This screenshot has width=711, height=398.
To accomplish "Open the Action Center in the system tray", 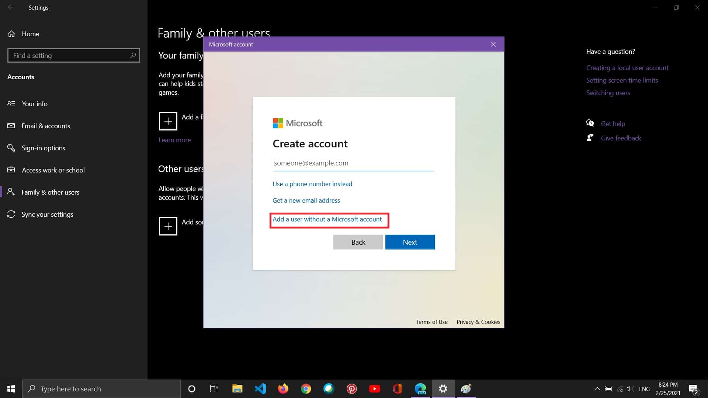I will click(x=693, y=388).
